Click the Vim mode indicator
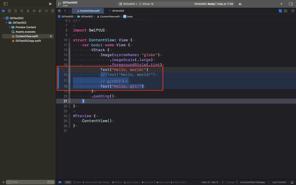 (68, 182)
